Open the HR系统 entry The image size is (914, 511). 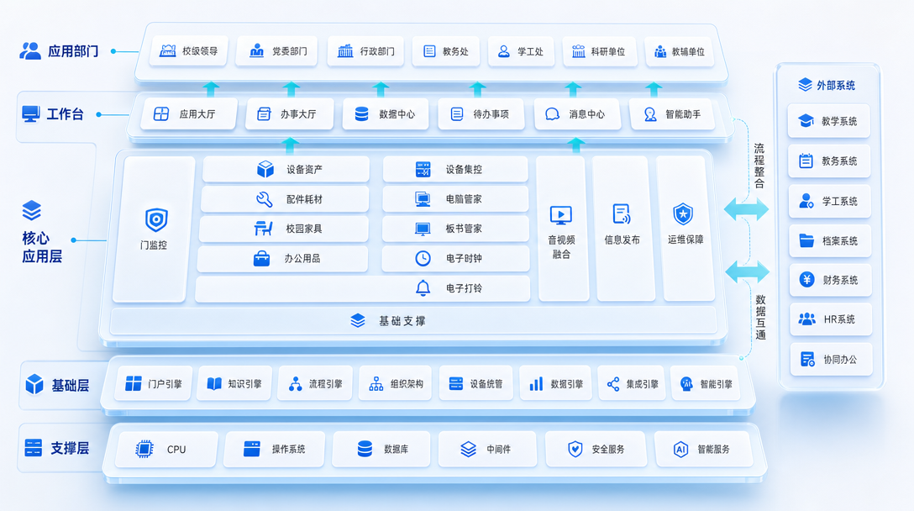pyautogui.click(x=831, y=319)
